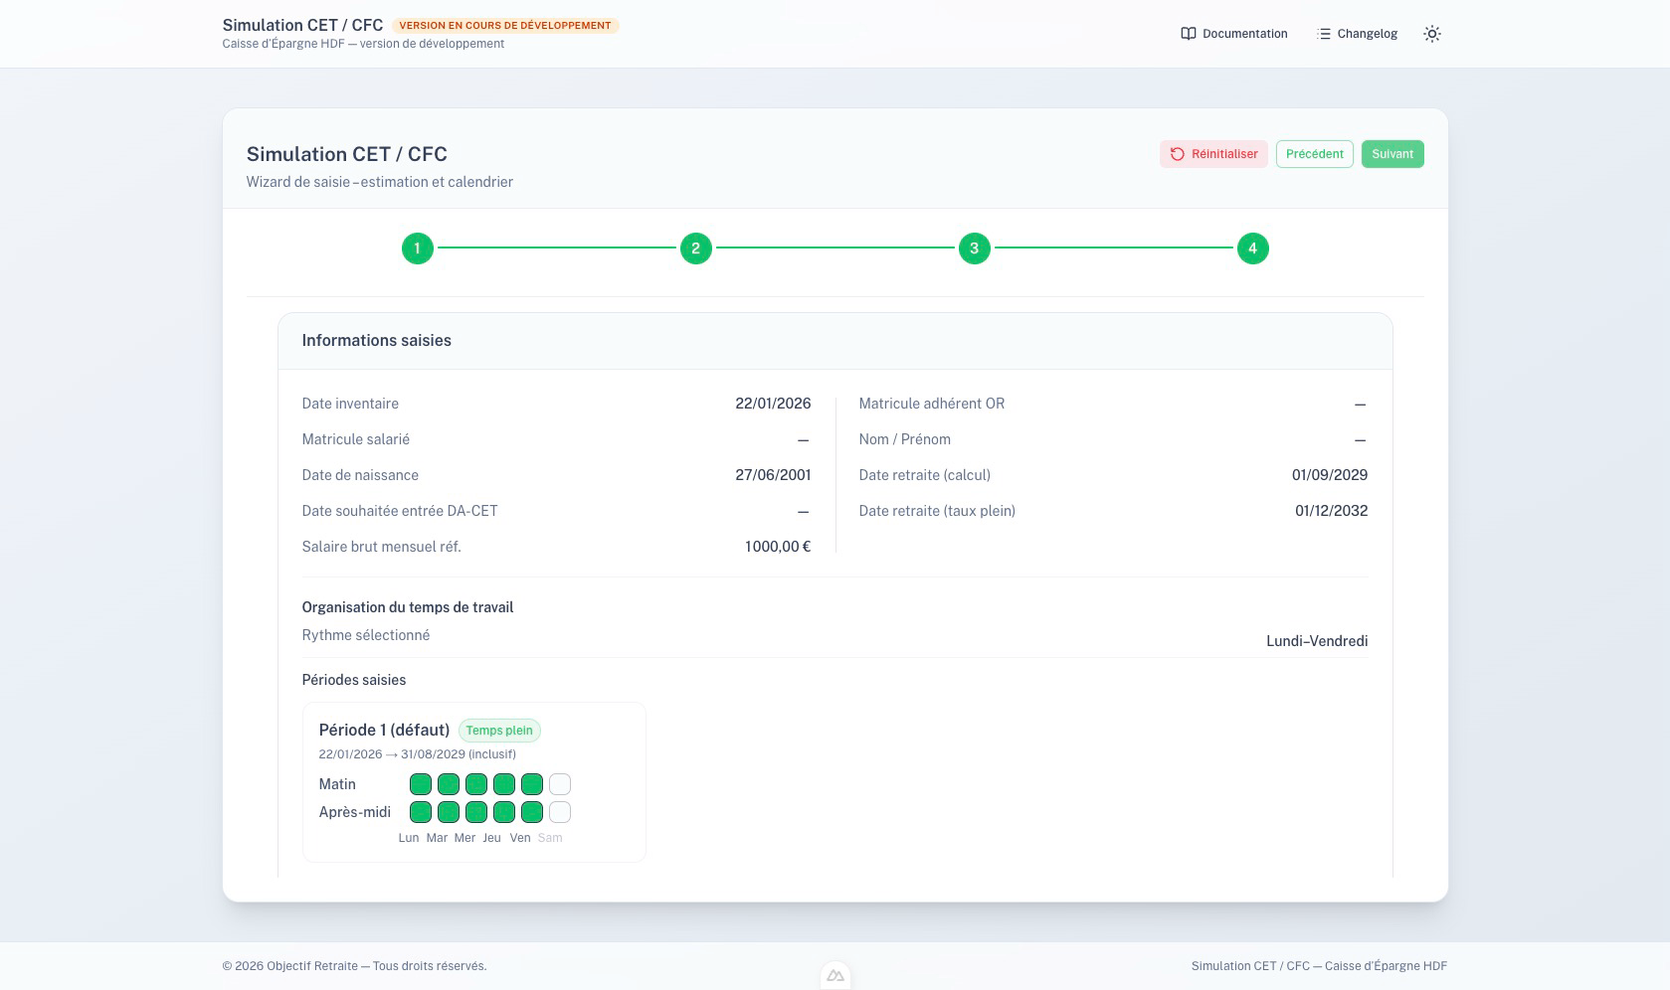Image resolution: width=1670 pixels, height=990 pixels.
Task: Click the Nuxt logo icon in footer
Action: coord(835,976)
